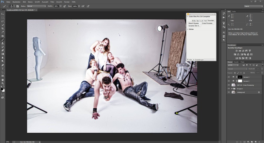Viewport: 264px width, 143px height.
Task: Click the foreground color swatch
Action: point(2,89)
